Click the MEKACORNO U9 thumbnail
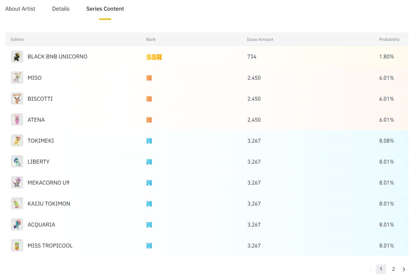 click(x=17, y=182)
